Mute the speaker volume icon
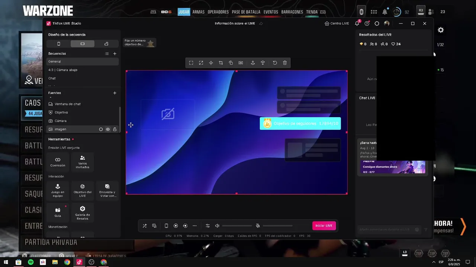Viewport: 476px width, 267px height. coord(217,226)
